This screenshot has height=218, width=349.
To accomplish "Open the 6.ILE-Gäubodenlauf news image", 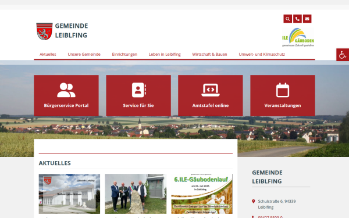I will [x=202, y=194].
